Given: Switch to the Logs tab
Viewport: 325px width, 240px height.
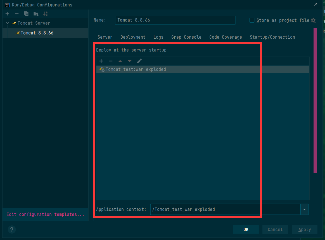Looking at the screenshot, I should pos(158,37).
